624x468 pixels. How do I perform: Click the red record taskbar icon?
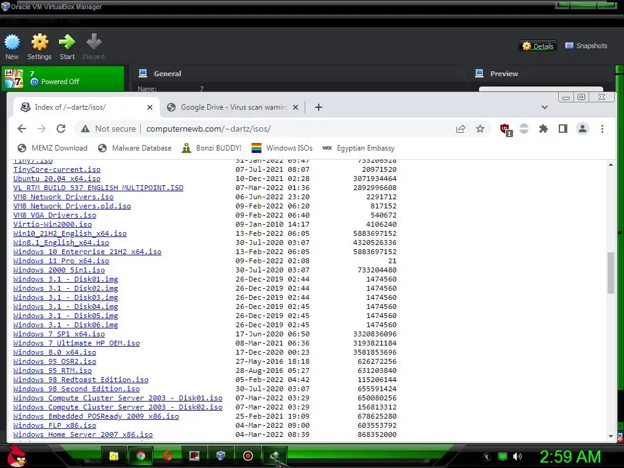(x=247, y=456)
